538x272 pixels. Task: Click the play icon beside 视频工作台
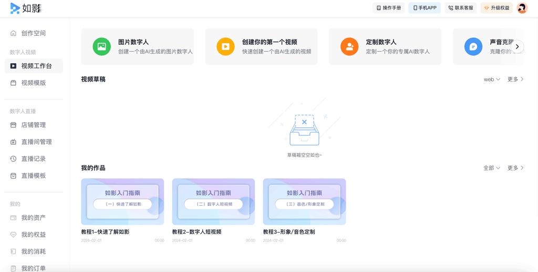tap(13, 66)
